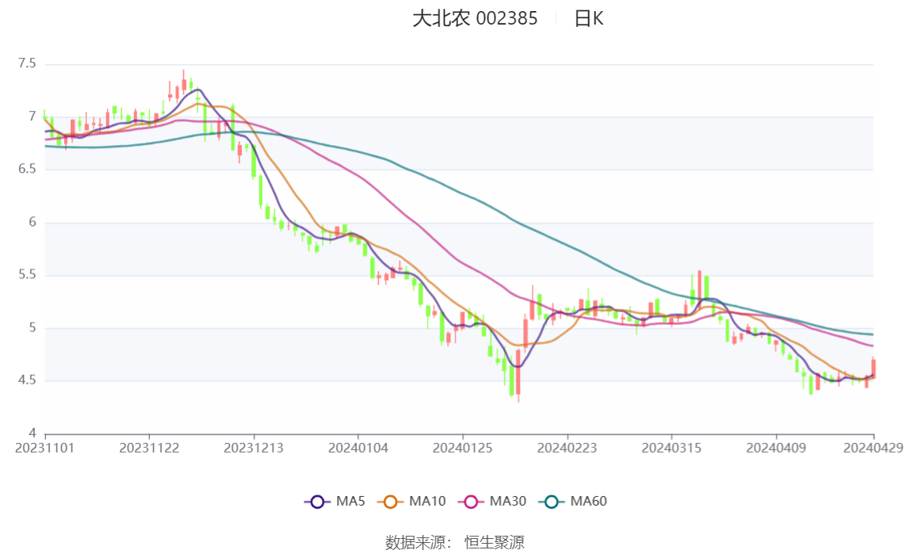Click the 恒生聚源 data source text

click(x=495, y=542)
